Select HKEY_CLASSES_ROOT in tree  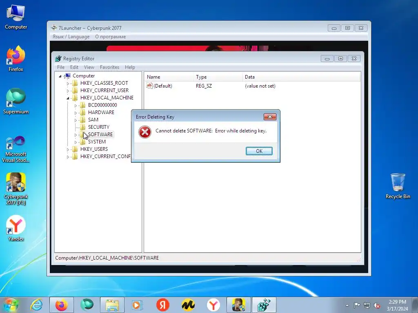click(x=104, y=83)
